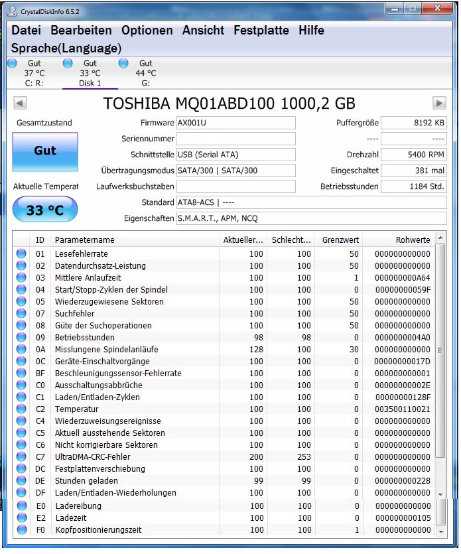The height and width of the screenshot is (554, 461).
Task: Click the 33 °C temperature button
Action: click(x=45, y=210)
